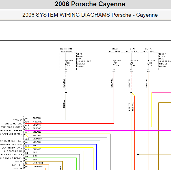Select pin label "C2"
Image resolution: width=171 pixels, height=170 pixels.
point(26,153)
